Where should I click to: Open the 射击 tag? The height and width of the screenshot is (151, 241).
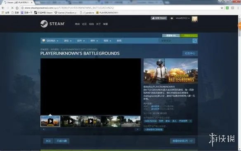click(x=168, y=121)
